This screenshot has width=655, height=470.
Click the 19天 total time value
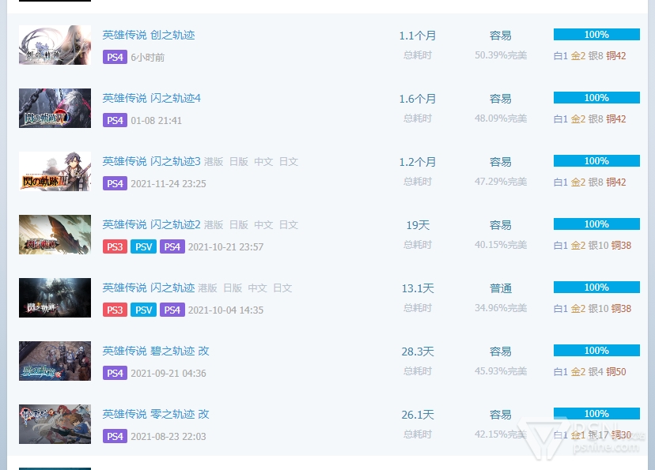point(418,225)
